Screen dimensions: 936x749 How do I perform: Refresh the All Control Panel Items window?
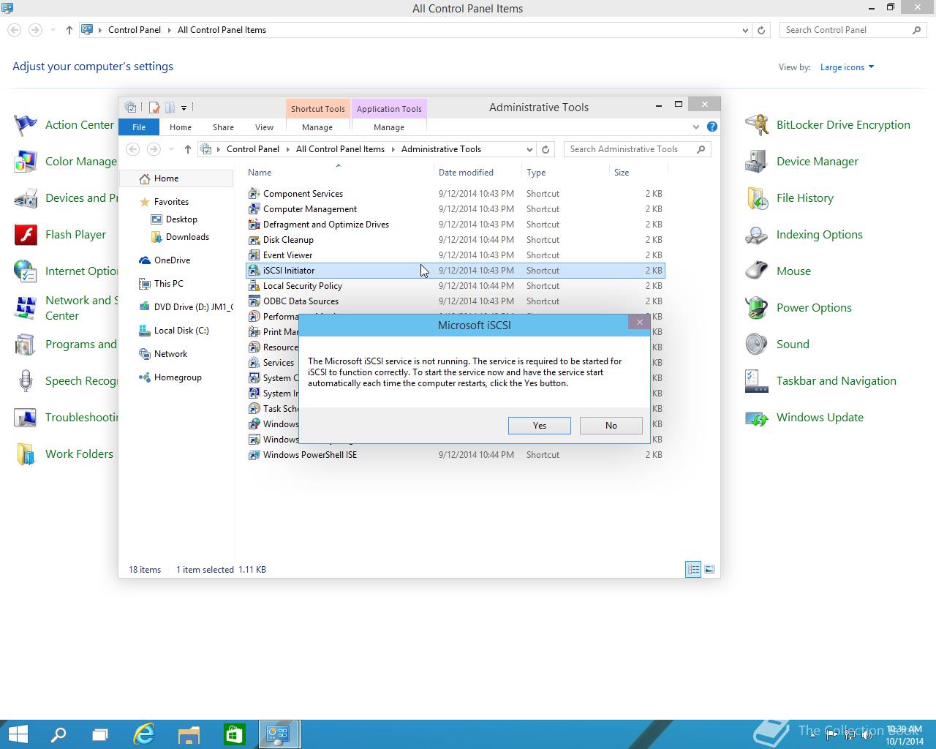[761, 30]
